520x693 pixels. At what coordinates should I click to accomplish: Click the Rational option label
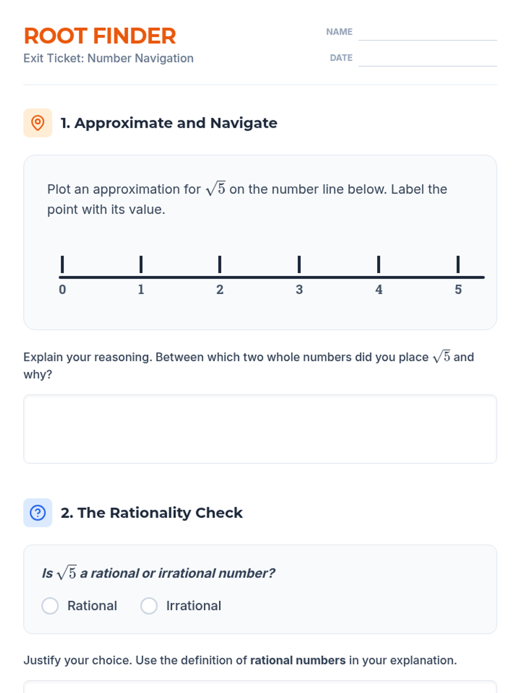[x=92, y=606]
